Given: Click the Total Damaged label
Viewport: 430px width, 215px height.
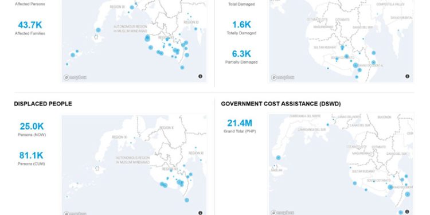Looking at the screenshot, I should tap(241, 4).
